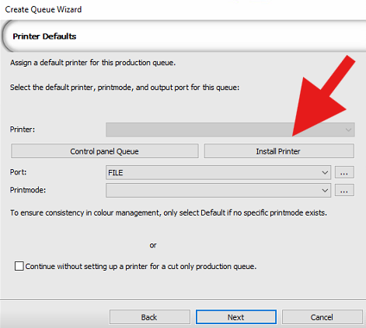Open the Printer dropdown list
Screen dimensions: 366x328
click(230, 129)
